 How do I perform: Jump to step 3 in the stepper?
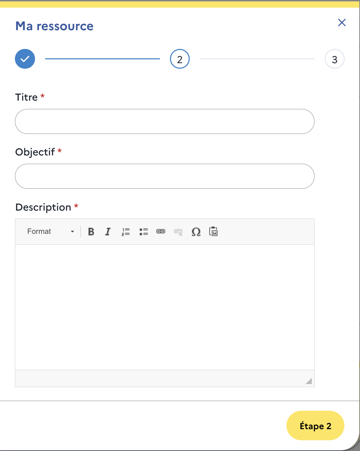[x=334, y=59]
